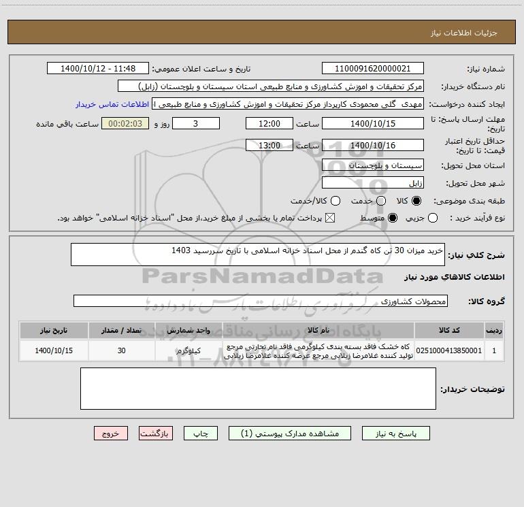Click the goods group field محصولات کشاورزی

(x=261, y=301)
